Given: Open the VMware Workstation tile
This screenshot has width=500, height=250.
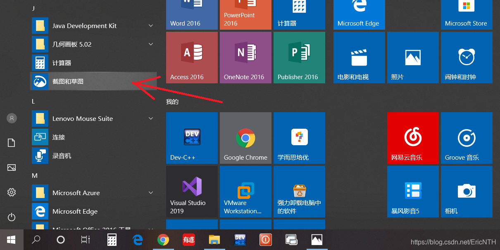Looking at the screenshot, I should click(x=245, y=191).
